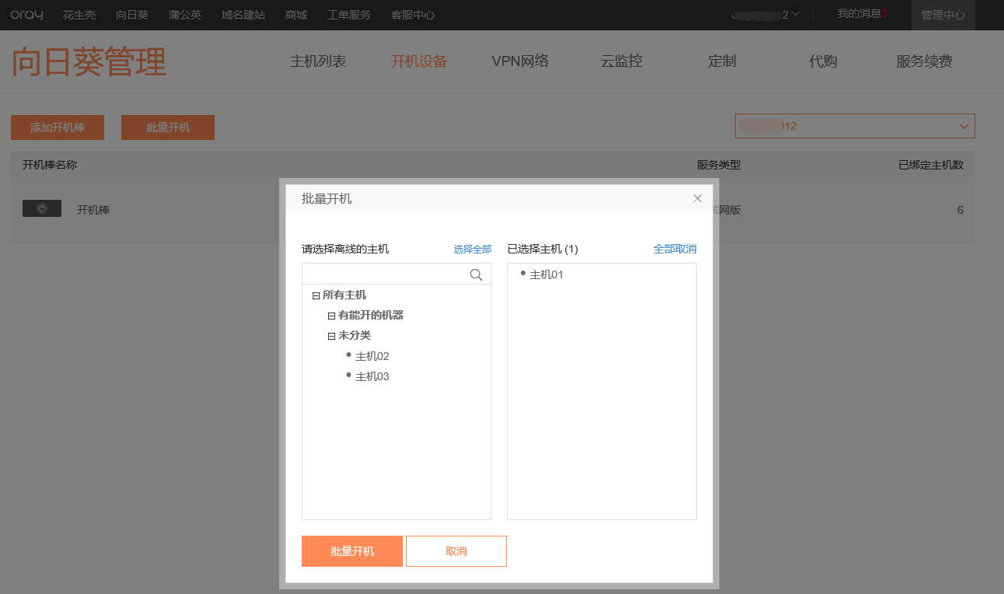Viewport: 1004px width, 594px height.
Task: Remove 主机01 from selected hosts list
Action: click(x=546, y=274)
